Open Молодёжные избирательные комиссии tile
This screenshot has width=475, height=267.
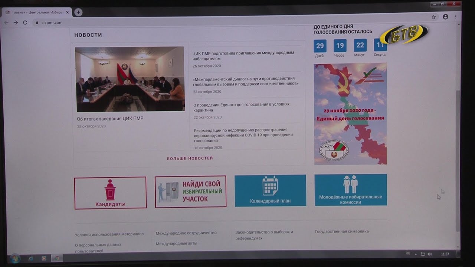click(350, 190)
